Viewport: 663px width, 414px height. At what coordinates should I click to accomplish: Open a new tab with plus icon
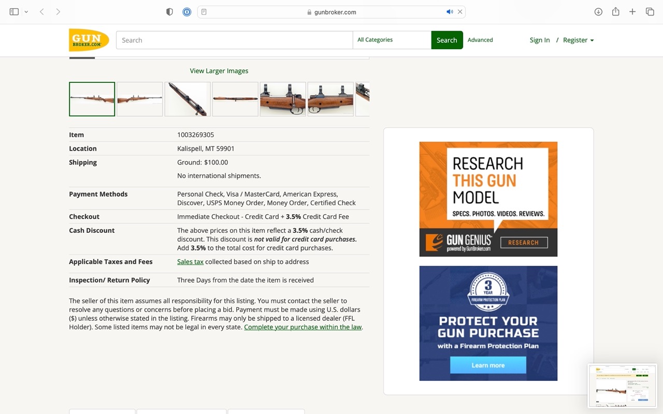pos(632,12)
